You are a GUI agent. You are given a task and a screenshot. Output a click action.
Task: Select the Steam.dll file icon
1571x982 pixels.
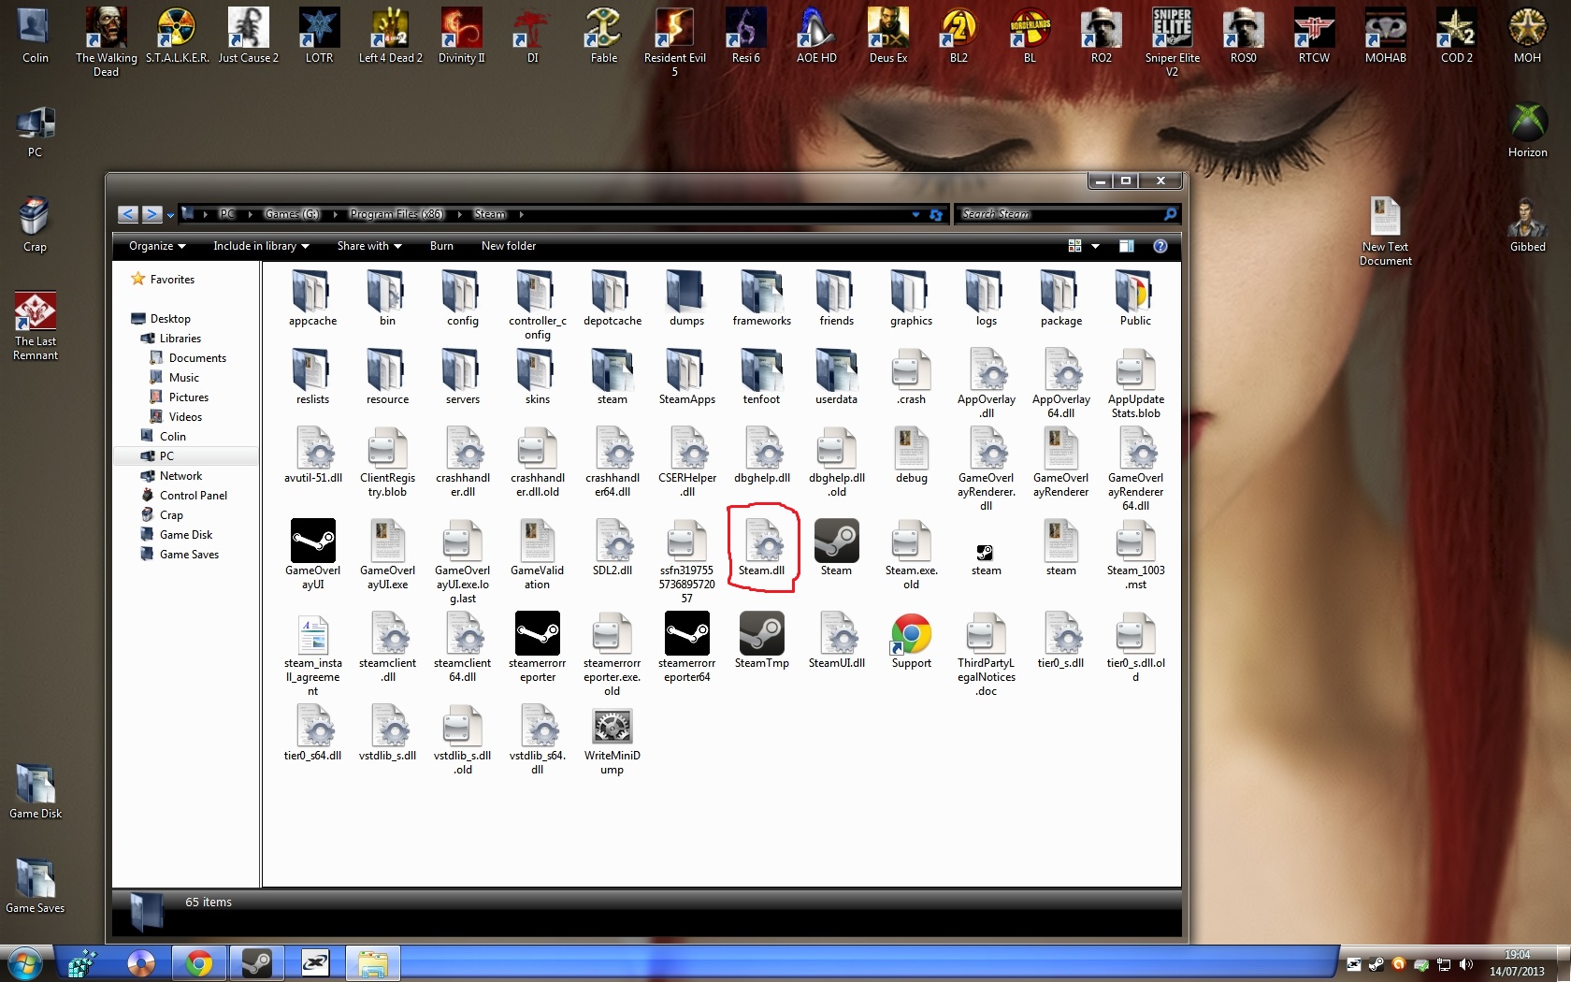pyautogui.click(x=762, y=542)
